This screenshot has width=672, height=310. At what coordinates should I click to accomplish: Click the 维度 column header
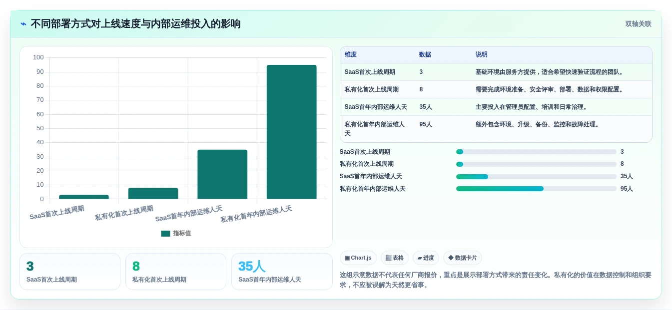351,54
